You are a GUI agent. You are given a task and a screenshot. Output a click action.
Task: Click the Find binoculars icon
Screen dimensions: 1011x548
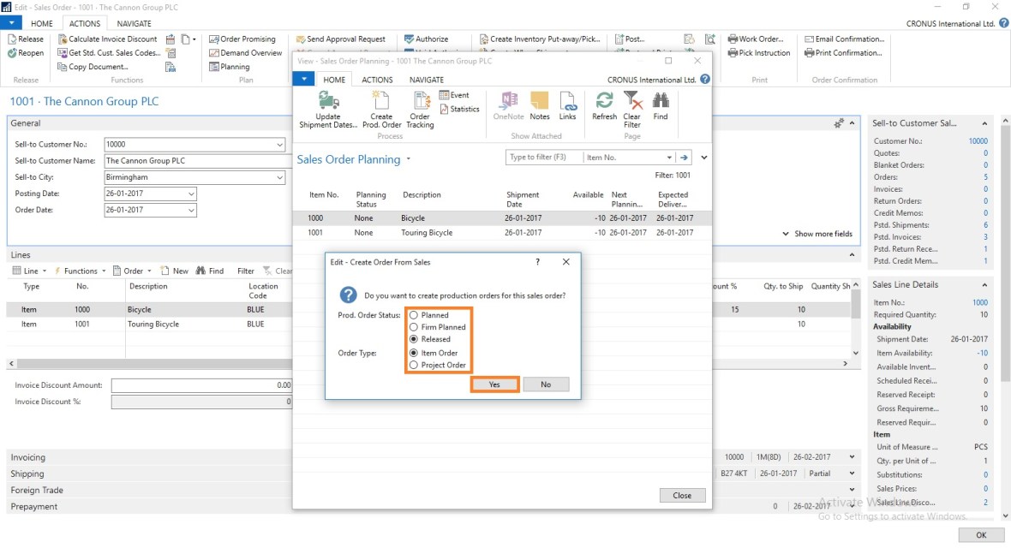tap(660, 102)
